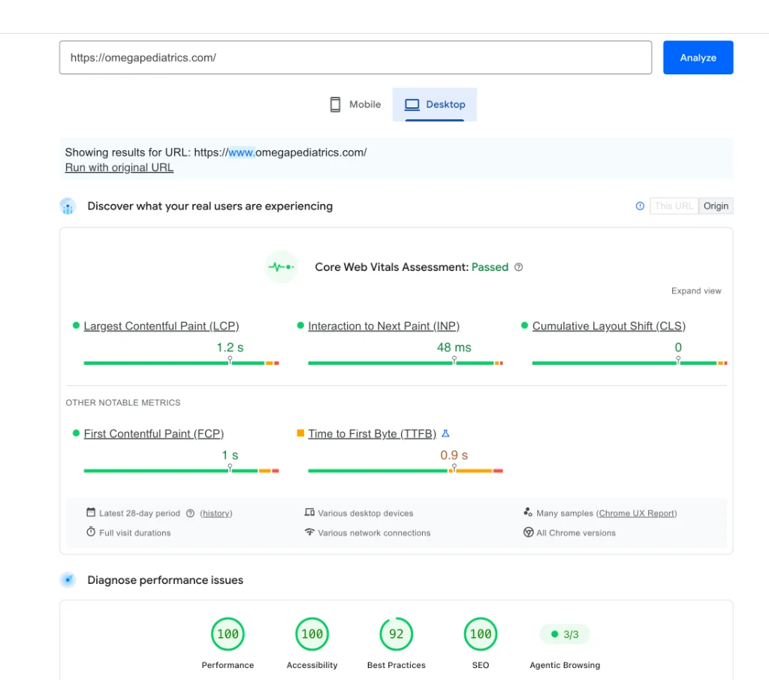This screenshot has width=769, height=680.
Task: Click the TTFB distribution bar
Action: (x=405, y=471)
